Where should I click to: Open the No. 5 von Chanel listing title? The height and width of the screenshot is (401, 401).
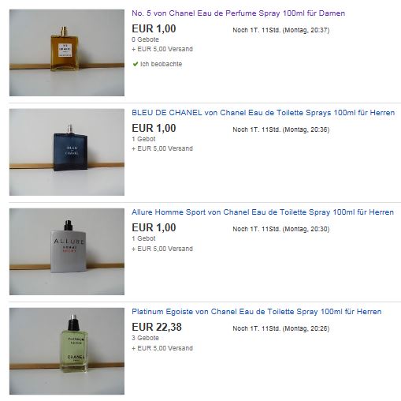point(238,13)
